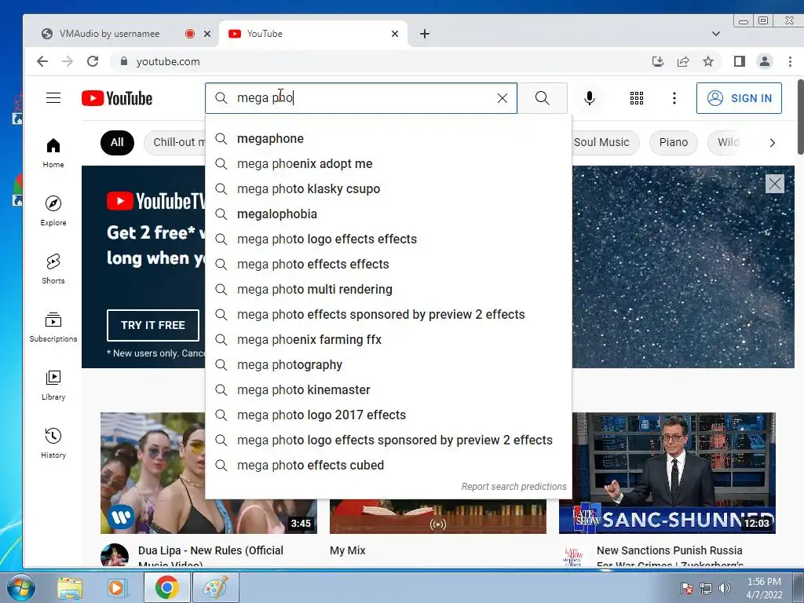Select the Piano chip
Image resolution: width=804 pixels, height=603 pixels.
pos(673,143)
